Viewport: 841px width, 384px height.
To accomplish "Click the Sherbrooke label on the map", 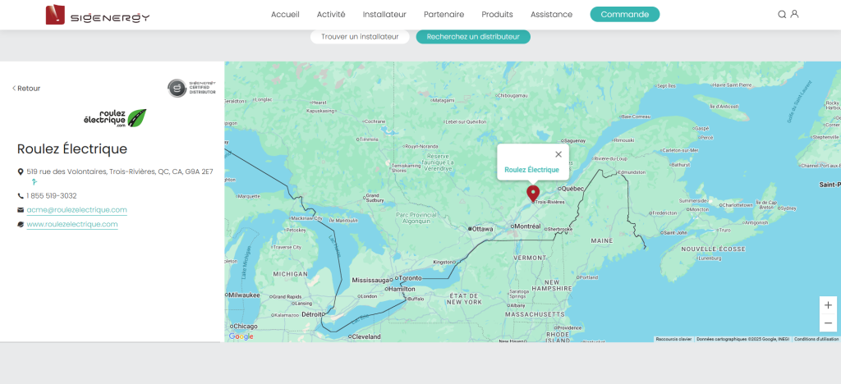I will (560, 229).
